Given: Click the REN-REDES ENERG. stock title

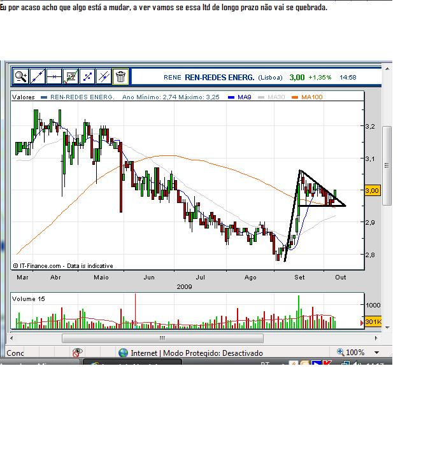Looking at the screenshot, I should [x=219, y=78].
